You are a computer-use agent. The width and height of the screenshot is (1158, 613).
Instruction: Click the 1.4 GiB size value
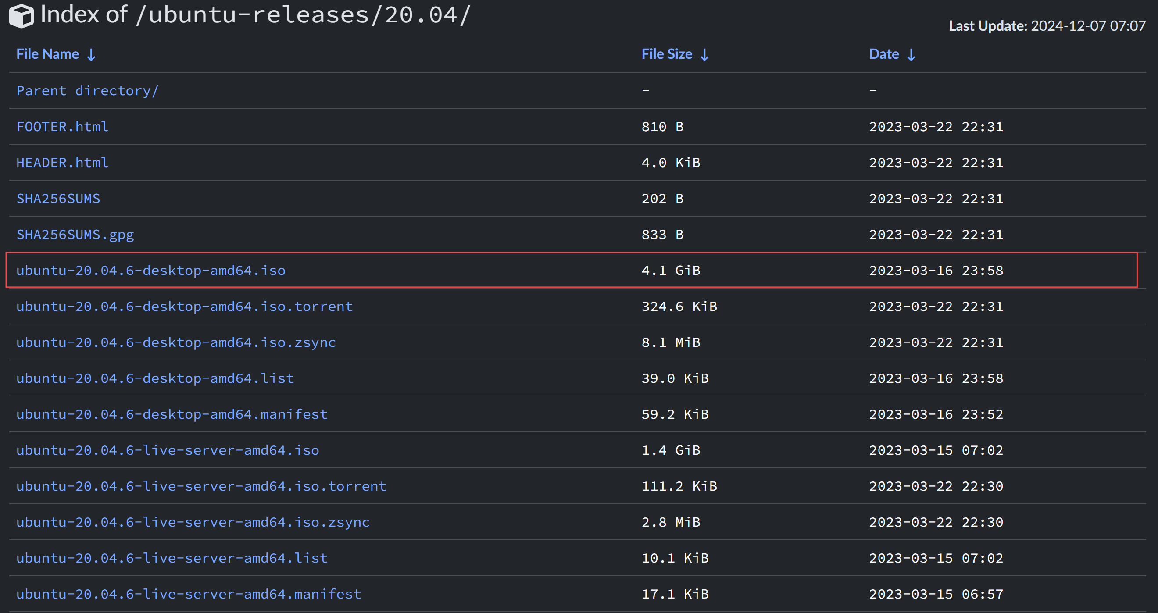pyautogui.click(x=671, y=450)
